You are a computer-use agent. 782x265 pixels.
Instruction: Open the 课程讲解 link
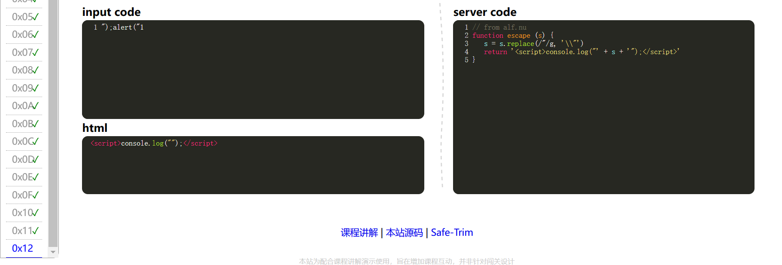(x=359, y=233)
